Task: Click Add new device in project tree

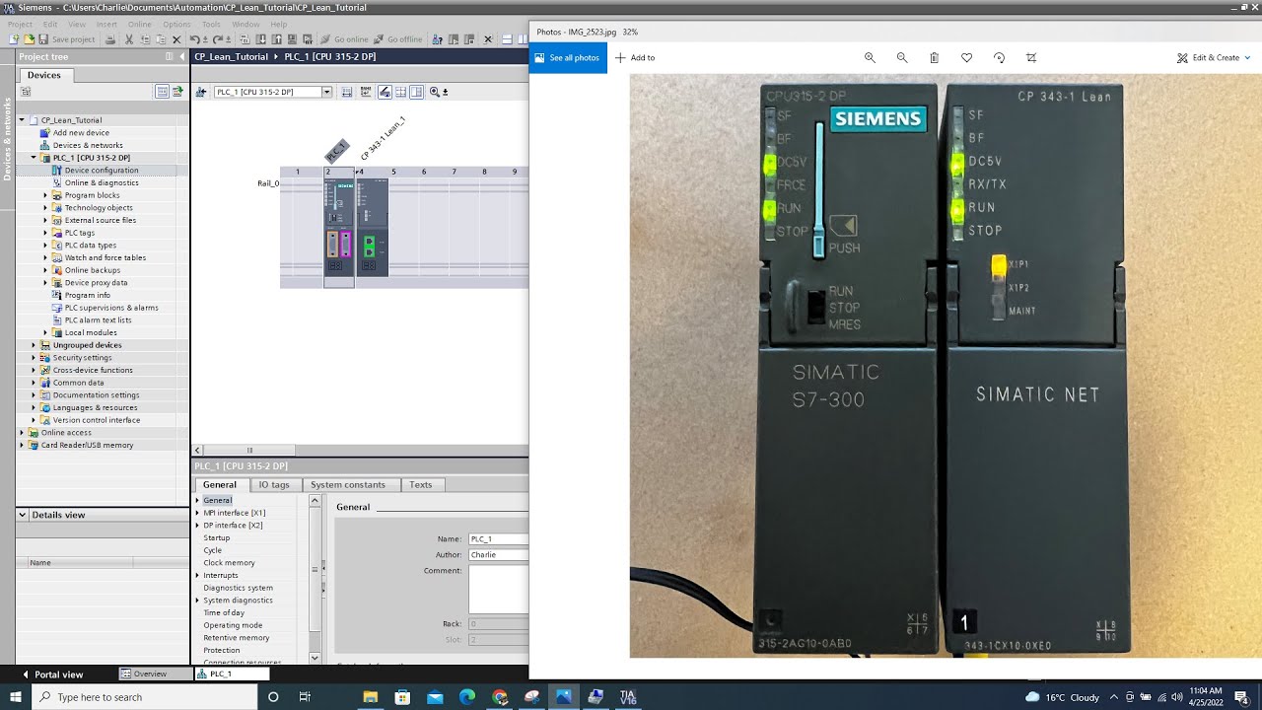Action: pyautogui.click(x=81, y=133)
